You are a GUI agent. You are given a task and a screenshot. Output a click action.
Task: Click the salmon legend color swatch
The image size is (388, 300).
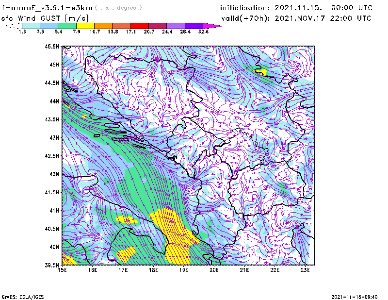click(122, 26)
